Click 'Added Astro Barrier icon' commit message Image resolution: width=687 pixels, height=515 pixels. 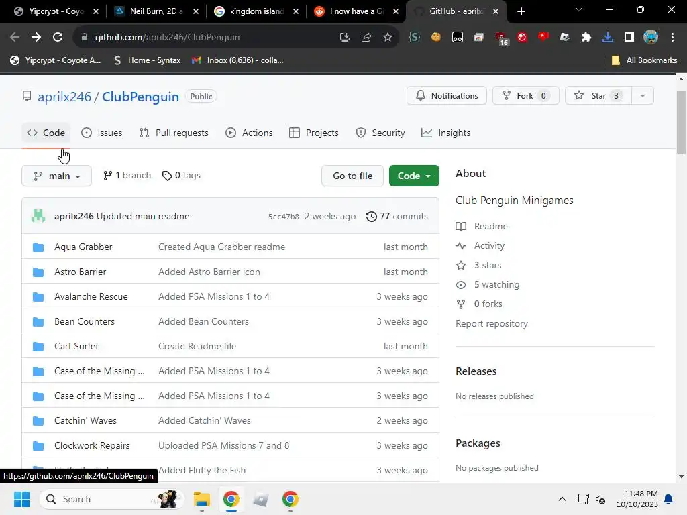[x=209, y=272]
